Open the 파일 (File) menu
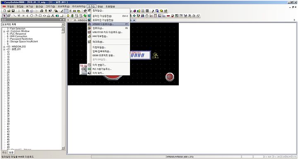Screen dimensions: 298x159 click(10, 7)
